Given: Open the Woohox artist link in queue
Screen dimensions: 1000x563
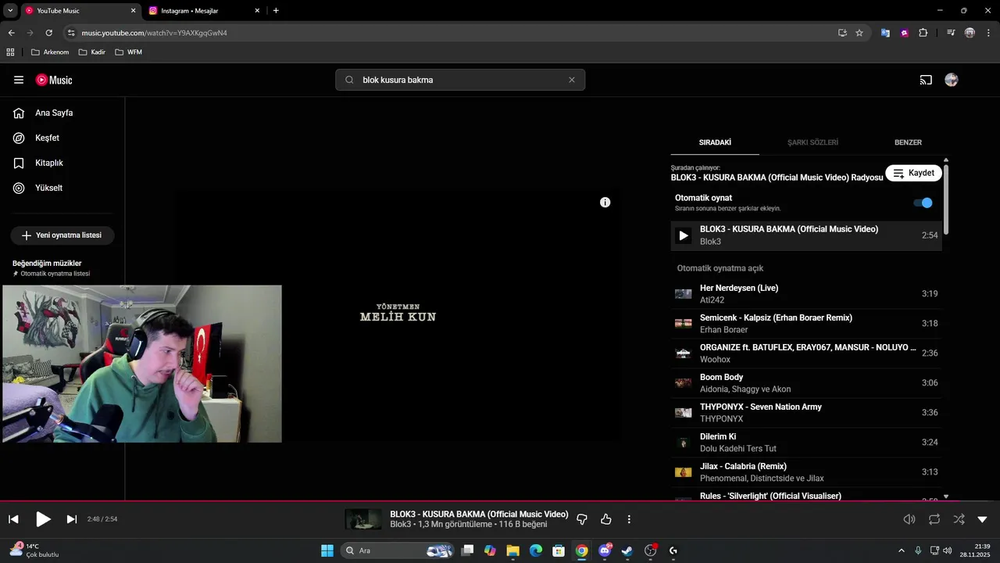Looking at the screenshot, I should pyautogui.click(x=715, y=360).
